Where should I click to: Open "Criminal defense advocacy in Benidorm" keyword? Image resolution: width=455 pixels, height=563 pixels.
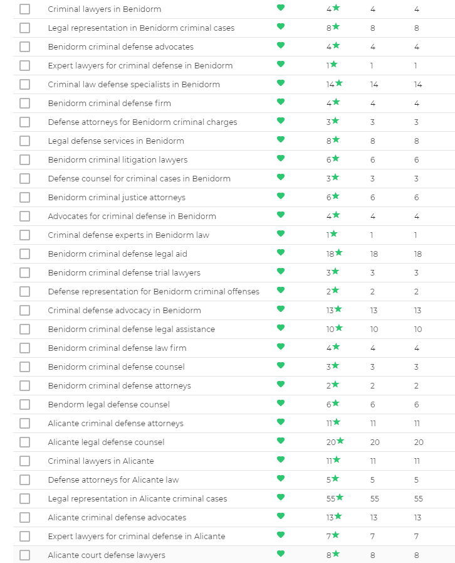coord(124,311)
